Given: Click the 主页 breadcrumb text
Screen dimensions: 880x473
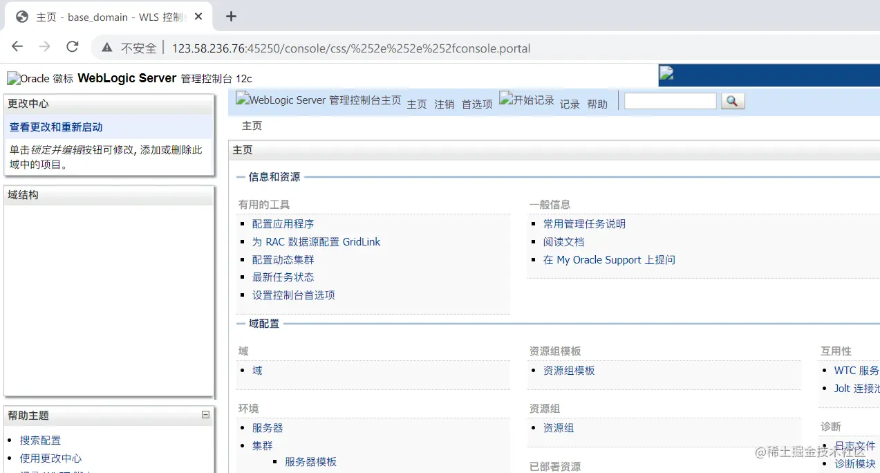Looking at the screenshot, I should click(x=252, y=126).
